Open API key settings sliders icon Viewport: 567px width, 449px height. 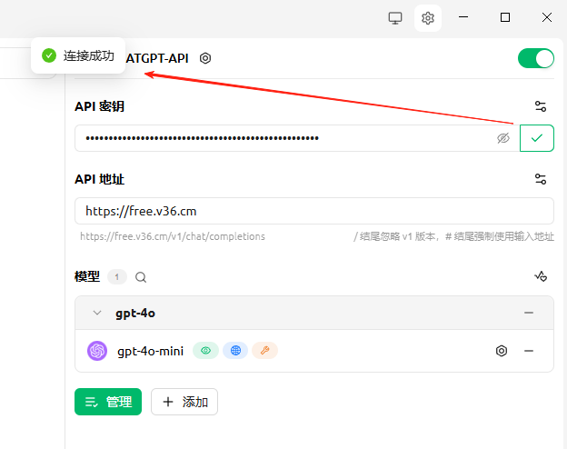click(x=541, y=106)
